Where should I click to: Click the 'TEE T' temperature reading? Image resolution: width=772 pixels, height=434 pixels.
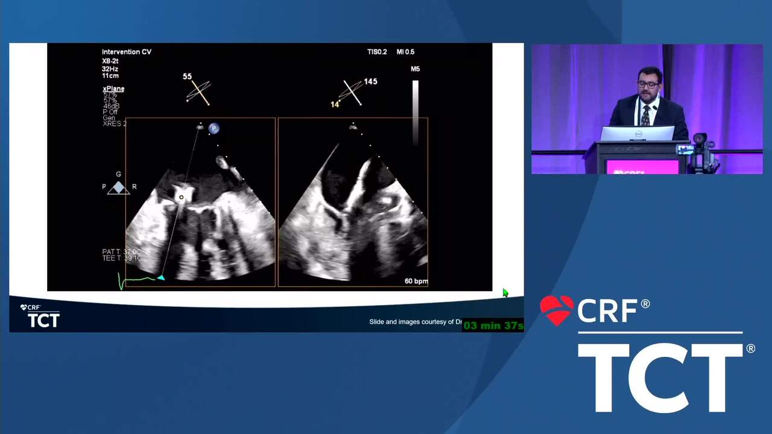[121, 258]
